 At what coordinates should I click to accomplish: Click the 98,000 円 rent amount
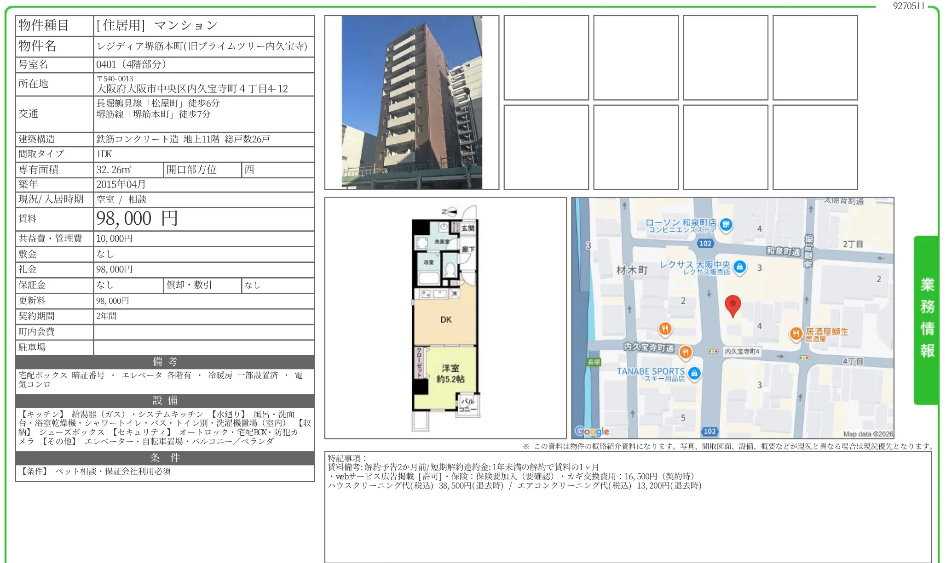(x=137, y=219)
